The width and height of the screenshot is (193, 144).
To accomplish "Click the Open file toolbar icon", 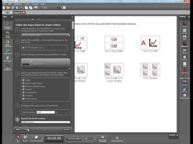I will (8, 8).
